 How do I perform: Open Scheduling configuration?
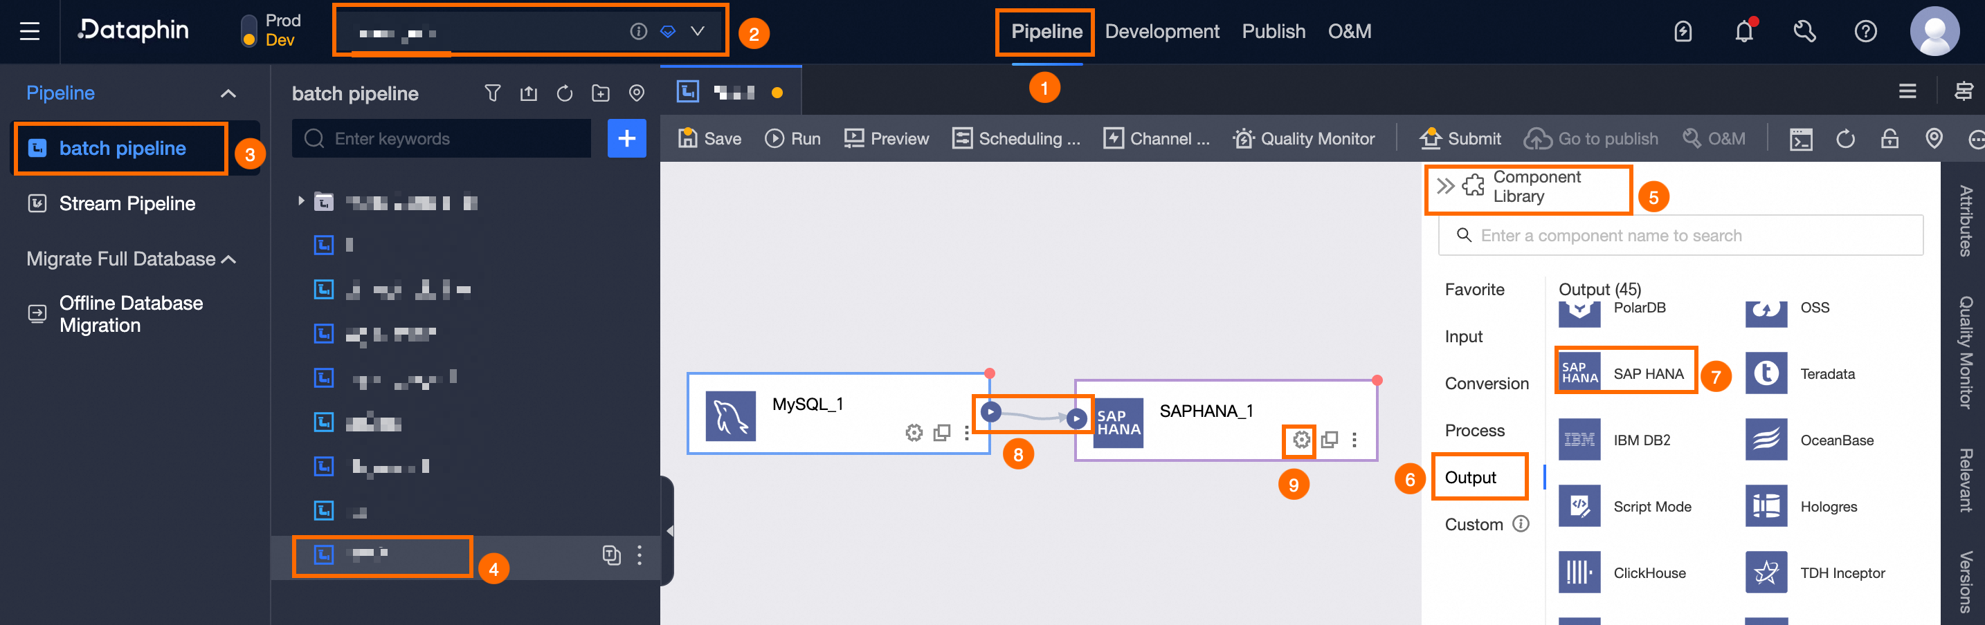point(1017,138)
